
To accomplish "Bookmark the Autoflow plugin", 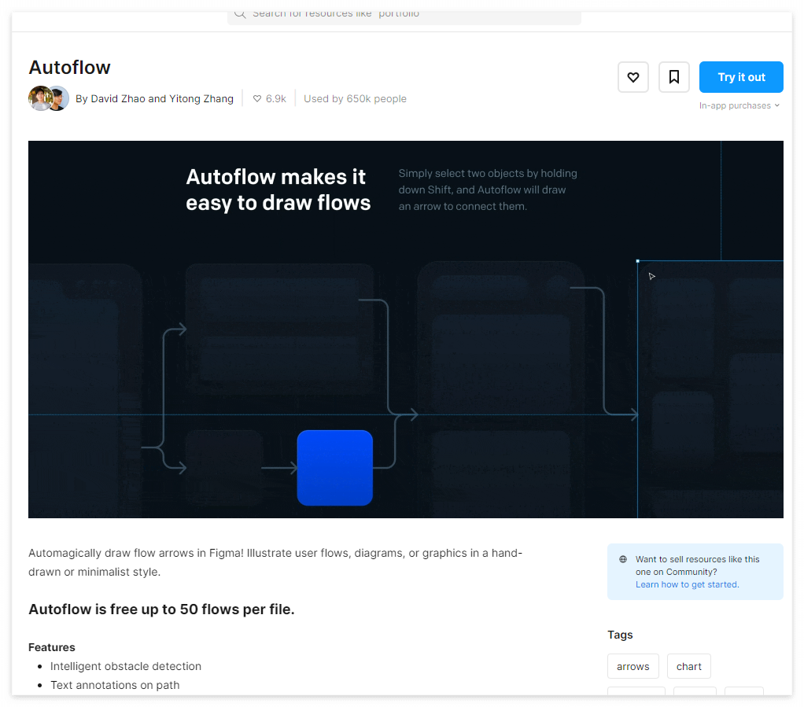I will [673, 77].
